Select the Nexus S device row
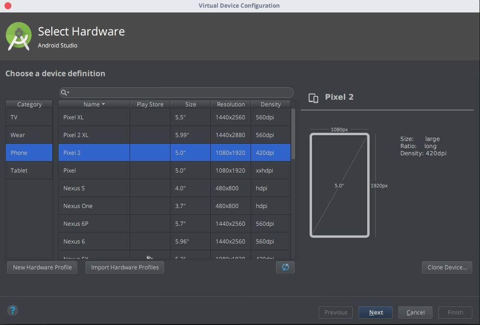 point(175,188)
